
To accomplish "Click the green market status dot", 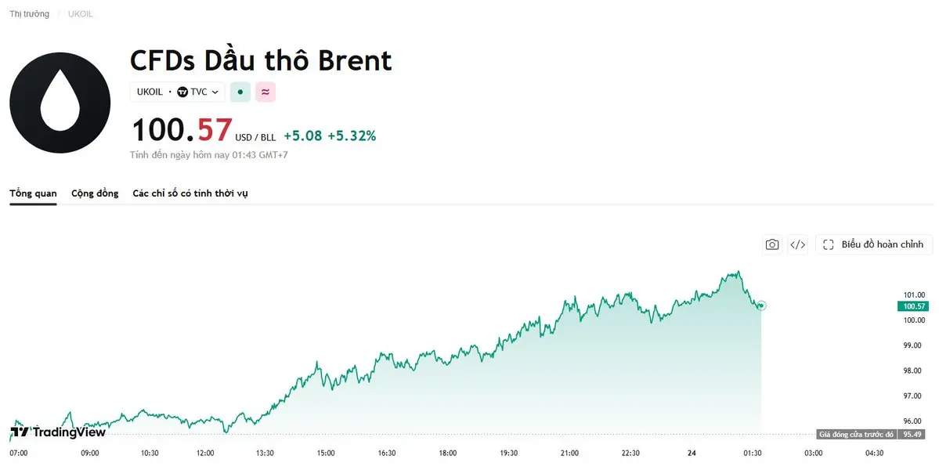I will [x=240, y=92].
